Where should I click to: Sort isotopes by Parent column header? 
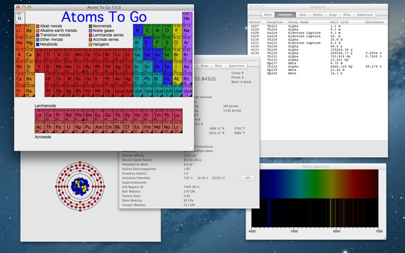pyautogui.click(x=257, y=22)
